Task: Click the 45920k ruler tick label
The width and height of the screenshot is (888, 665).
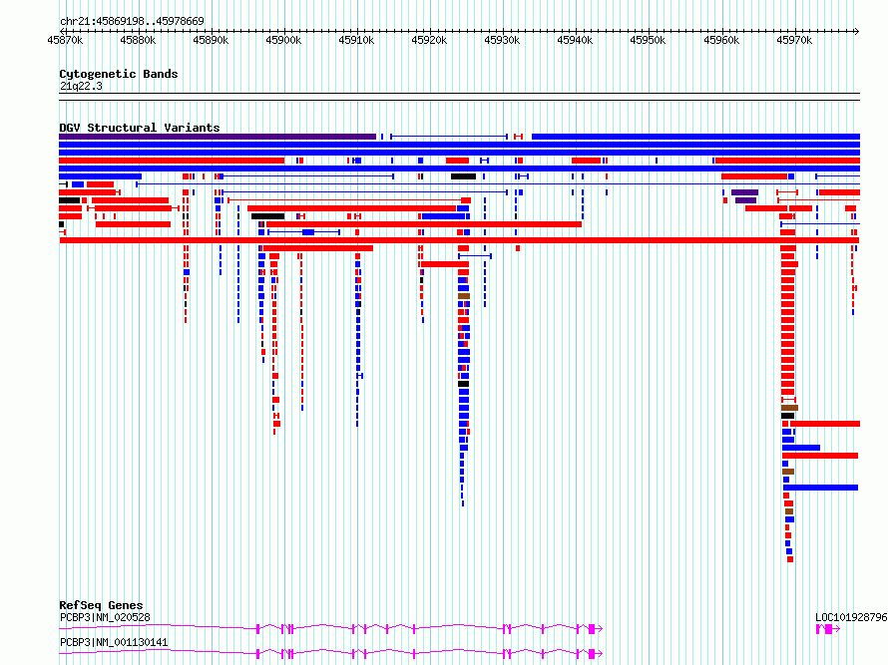Action: [429, 40]
